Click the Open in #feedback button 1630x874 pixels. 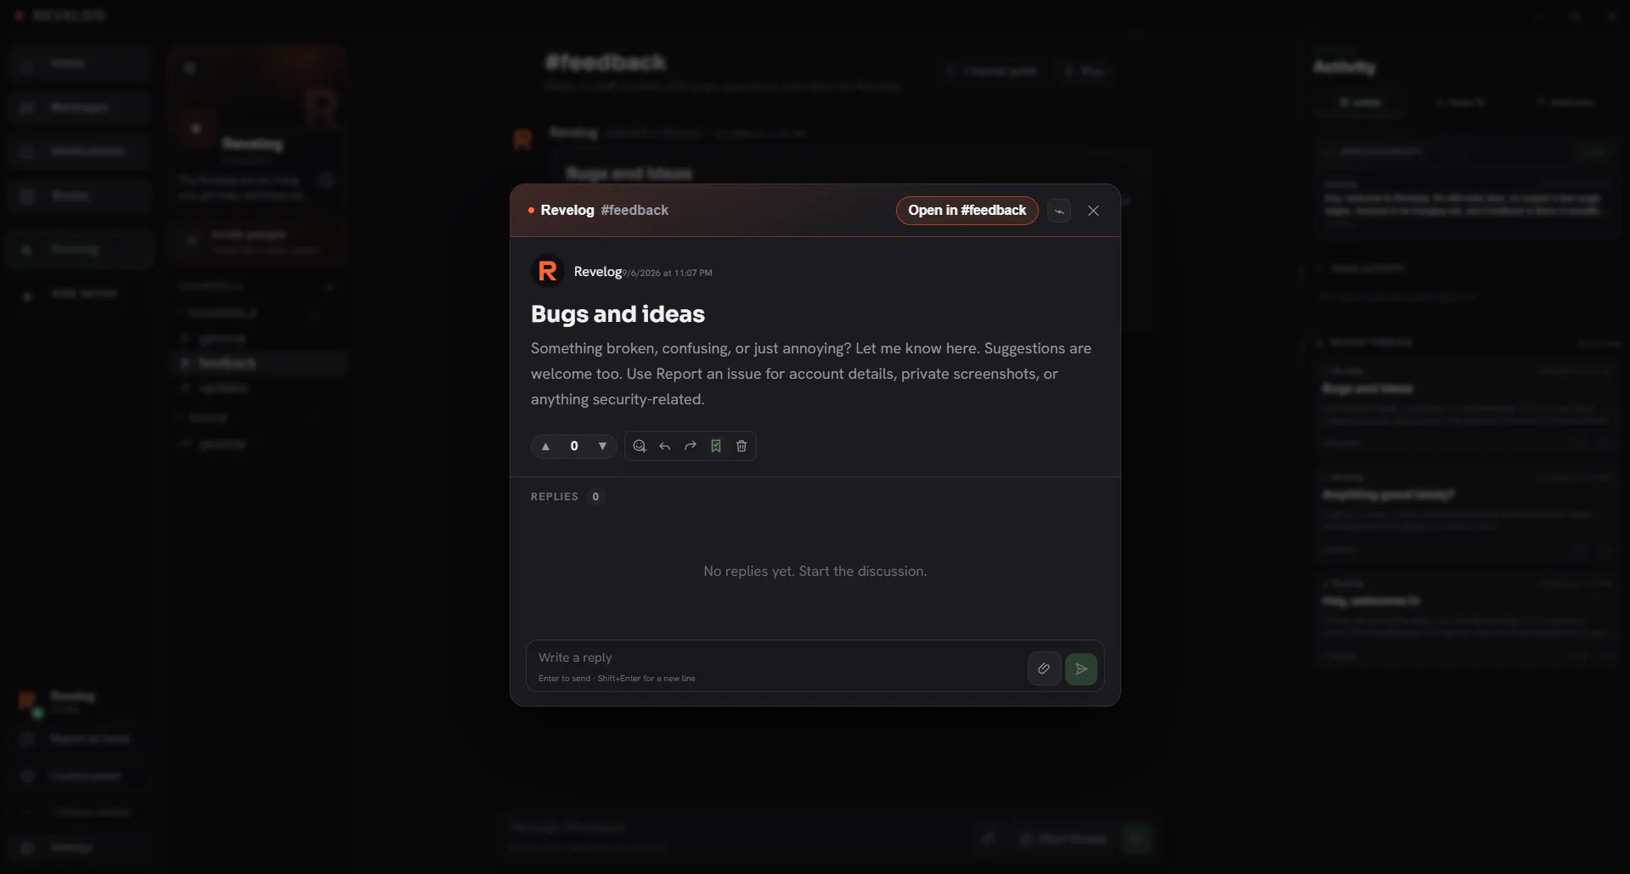click(x=967, y=211)
